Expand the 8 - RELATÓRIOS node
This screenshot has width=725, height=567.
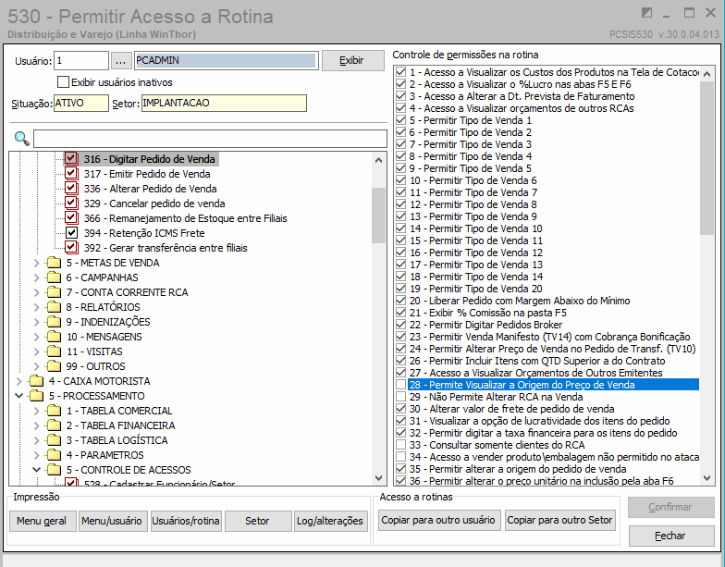[x=37, y=307]
